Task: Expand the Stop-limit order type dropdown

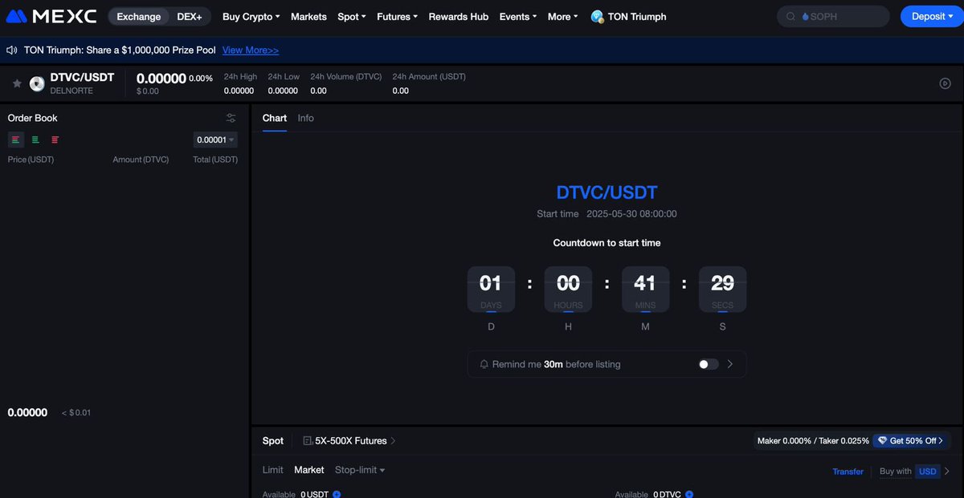Action: click(360, 470)
